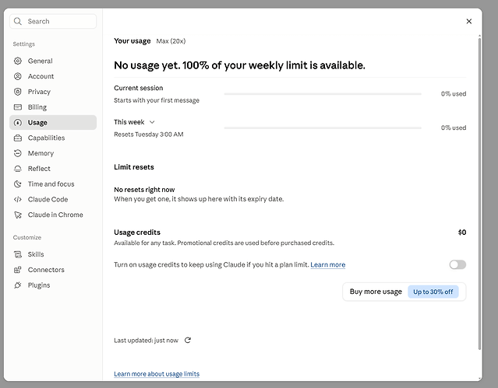Image resolution: width=498 pixels, height=388 pixels.
Task: Click the Capabilities briefcase icon
Action: coord(18,138)
